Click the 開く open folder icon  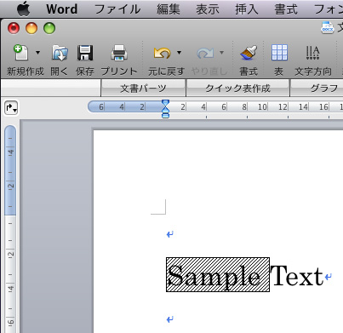point(60,53)
